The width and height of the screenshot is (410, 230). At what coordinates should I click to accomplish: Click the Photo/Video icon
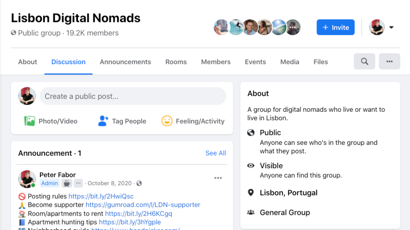coord(29,121)
